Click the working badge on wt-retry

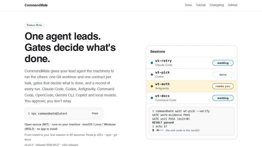223,63
